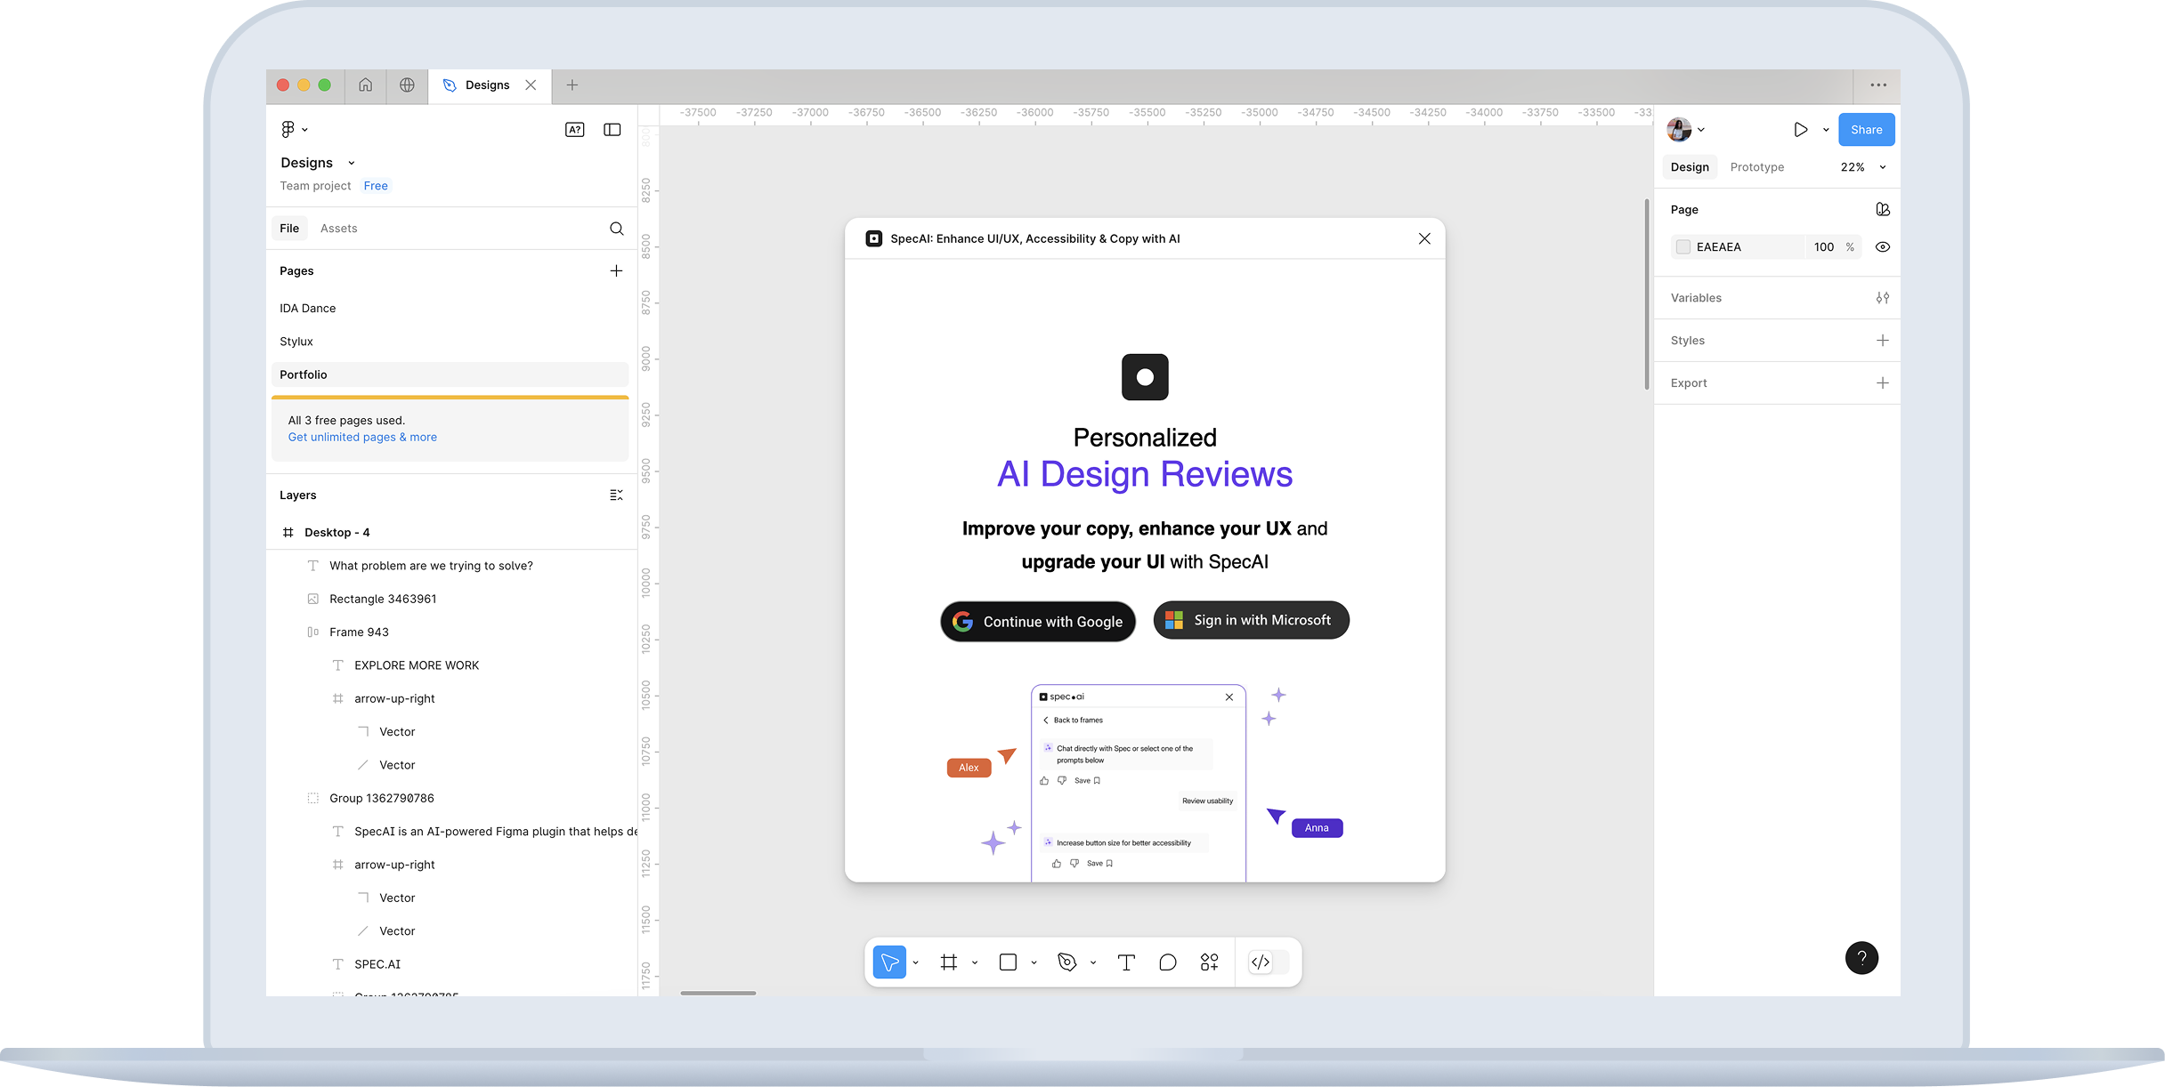Click the Present play icon
Image resolution: width=2165 pixels, height=1087 pixels.
1800,130
